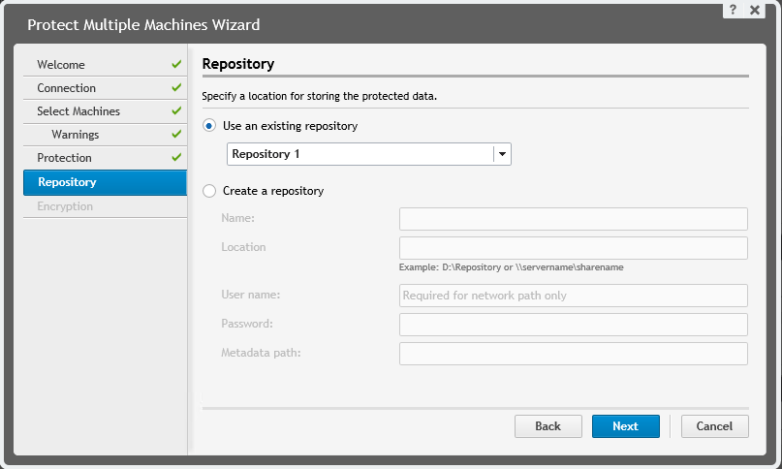Click the checkmark beside Protection step
Viewport: 782px width, 469px height.
point(176,157)
